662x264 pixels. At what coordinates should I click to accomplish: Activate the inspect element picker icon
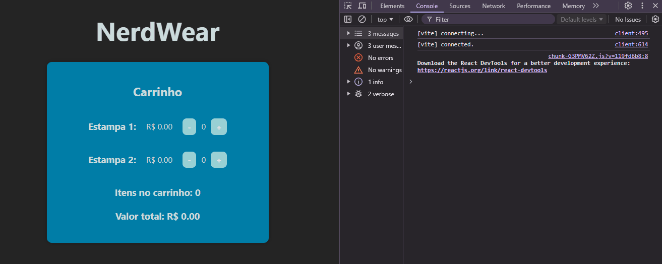(348, 6)
